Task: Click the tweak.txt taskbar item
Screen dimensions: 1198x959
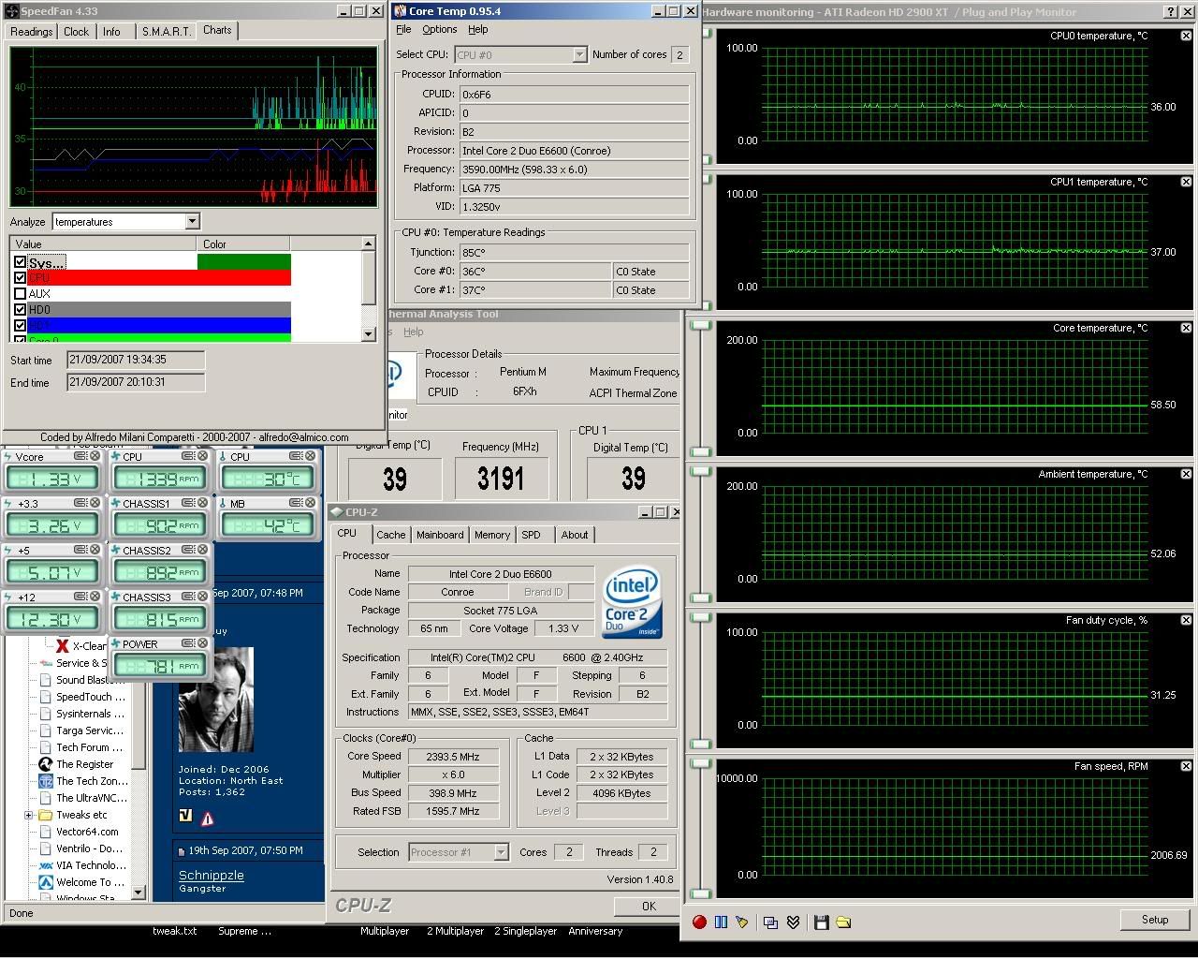Action: coord(175,931)
